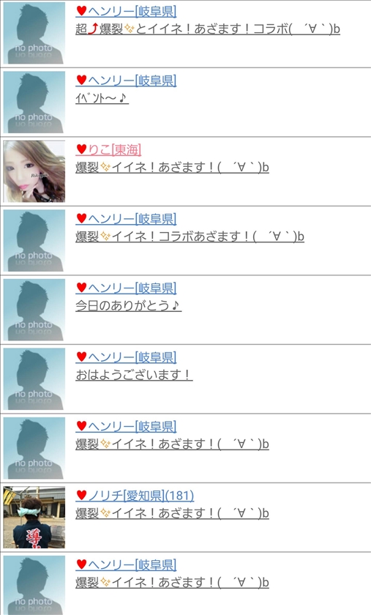This screenshot has width=371, height=615.
Task: Open ノリチ's photo of person in festival coat
Action: point(34,518)
